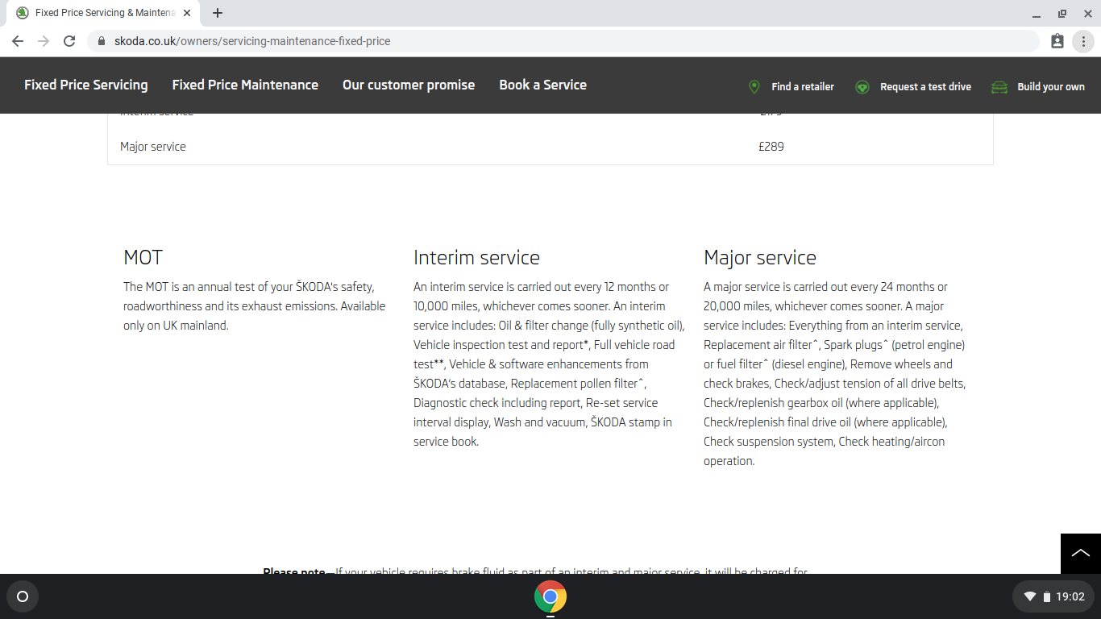Viewport: 1101px width, 619px height.
Task: Click the Build your own link
Action: click(x=1051, y=87)
